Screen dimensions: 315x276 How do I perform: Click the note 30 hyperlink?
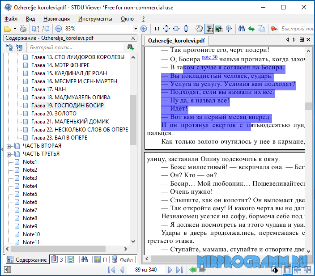tap(209, 57)
